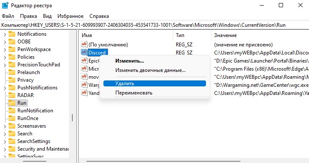This screenshot has width=309, height=163.
Task: Click the open Run folder icon
Action: 12,103
